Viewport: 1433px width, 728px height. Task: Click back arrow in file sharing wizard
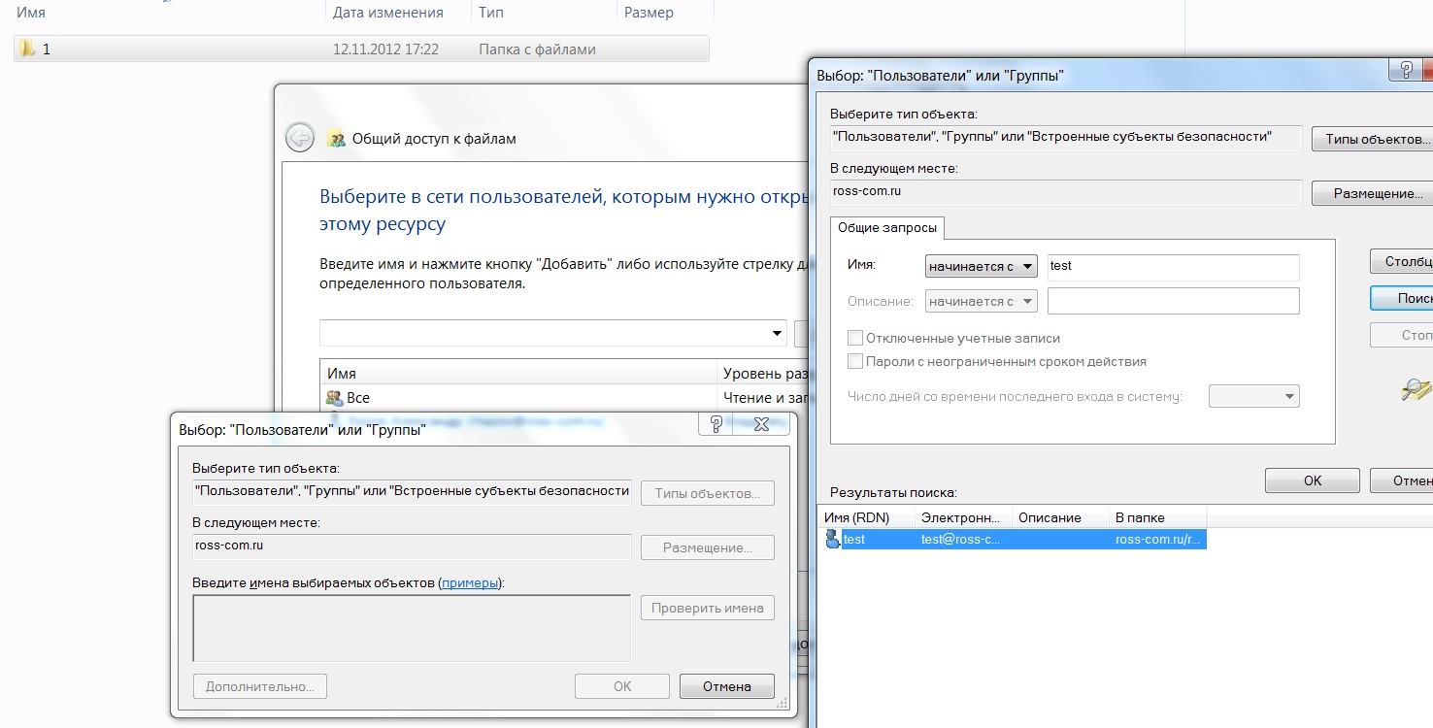[300, 138]
